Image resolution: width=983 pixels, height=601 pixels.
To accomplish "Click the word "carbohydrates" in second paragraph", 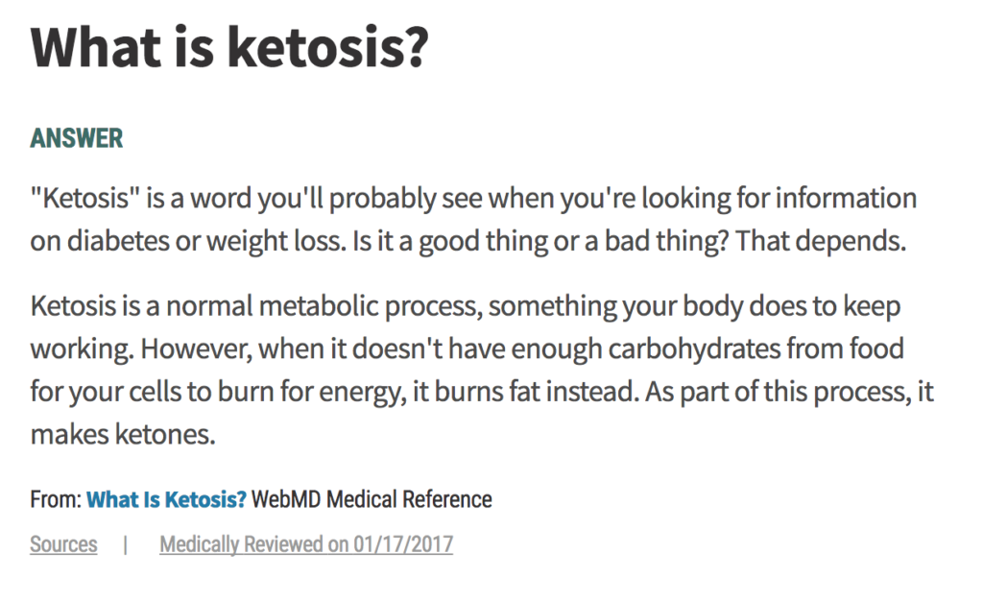I will [694, 349].
